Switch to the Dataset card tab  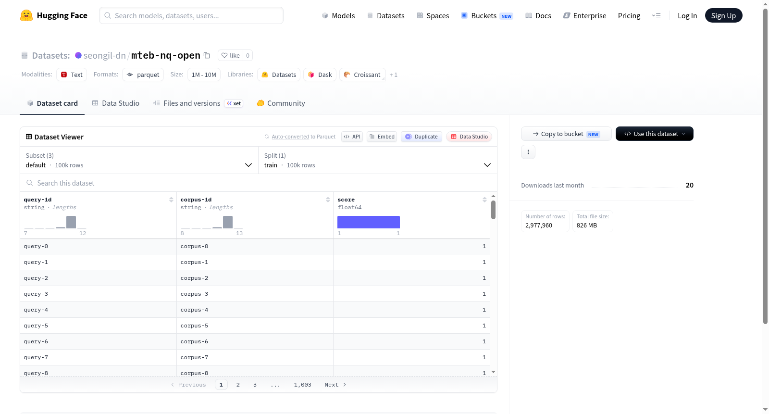(52, 103)
